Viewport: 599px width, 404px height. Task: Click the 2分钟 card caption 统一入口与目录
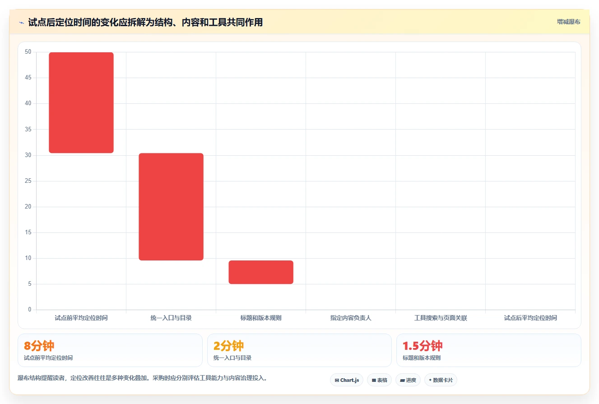point(232,358)
